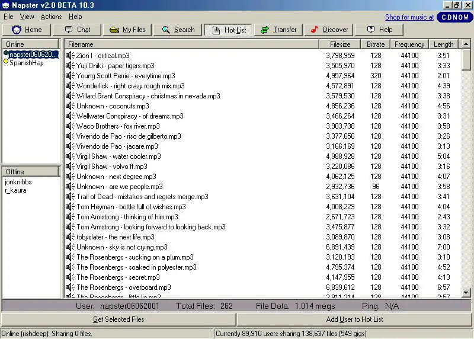This screenshot has width=474, height=339.
Task: Select file The Rosenbergs - overboard.mp3
Action: coord(124,287)
